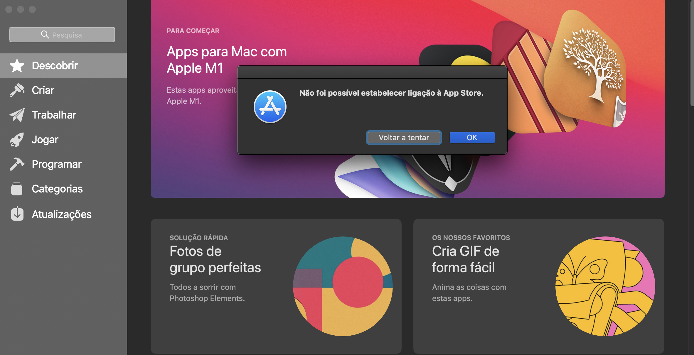Select the Trabalhar paper plane icon
The width and height of the screenshot is (694, 355).
pos(17,115)
